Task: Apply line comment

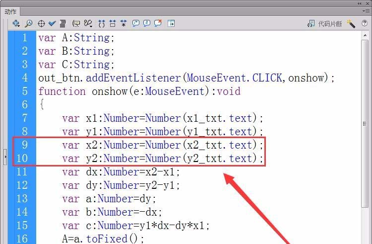Action: coord(147,23)
